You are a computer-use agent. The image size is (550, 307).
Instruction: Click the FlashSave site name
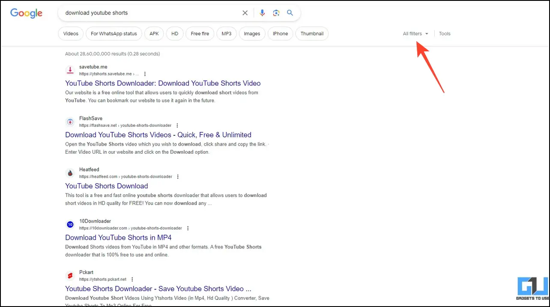[91, 118]
